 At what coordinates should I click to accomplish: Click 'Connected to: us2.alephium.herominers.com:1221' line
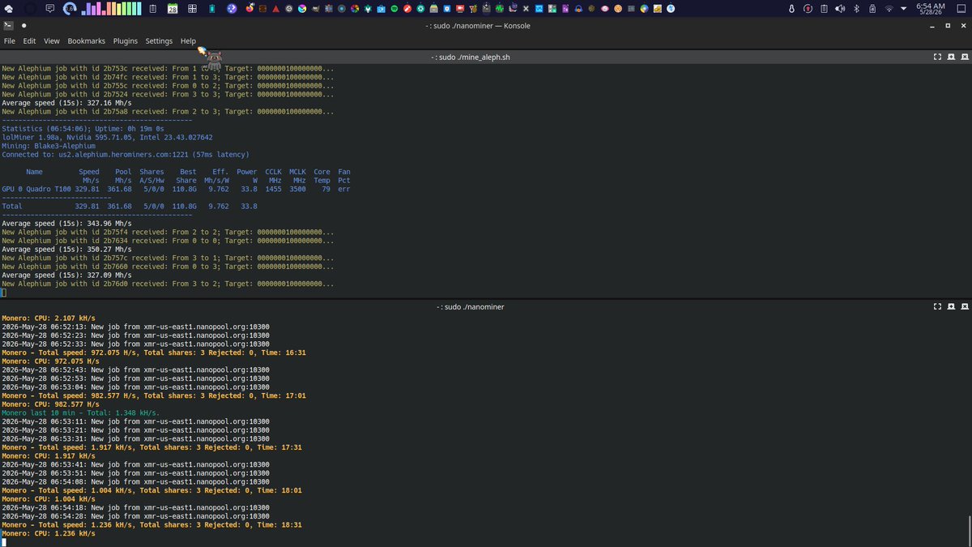(126, 155)
